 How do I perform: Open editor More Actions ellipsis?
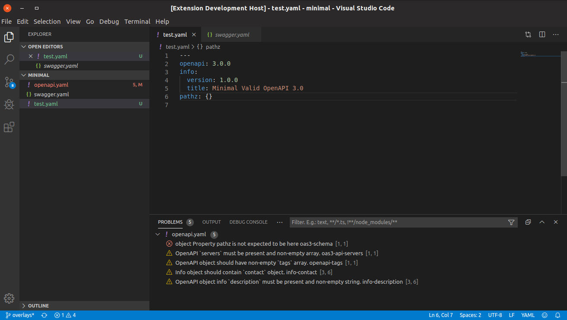click(556, 35)
